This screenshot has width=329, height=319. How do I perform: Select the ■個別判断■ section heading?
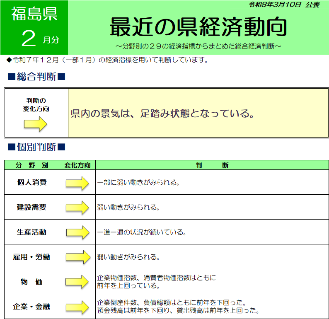(x=36, y=147)
